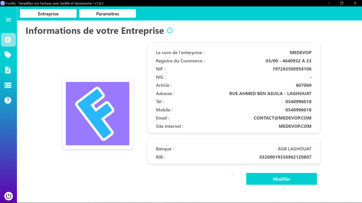Click the FooRa app icon in title bar
This screenshot has height=203, width=362.
pos(2,3)
